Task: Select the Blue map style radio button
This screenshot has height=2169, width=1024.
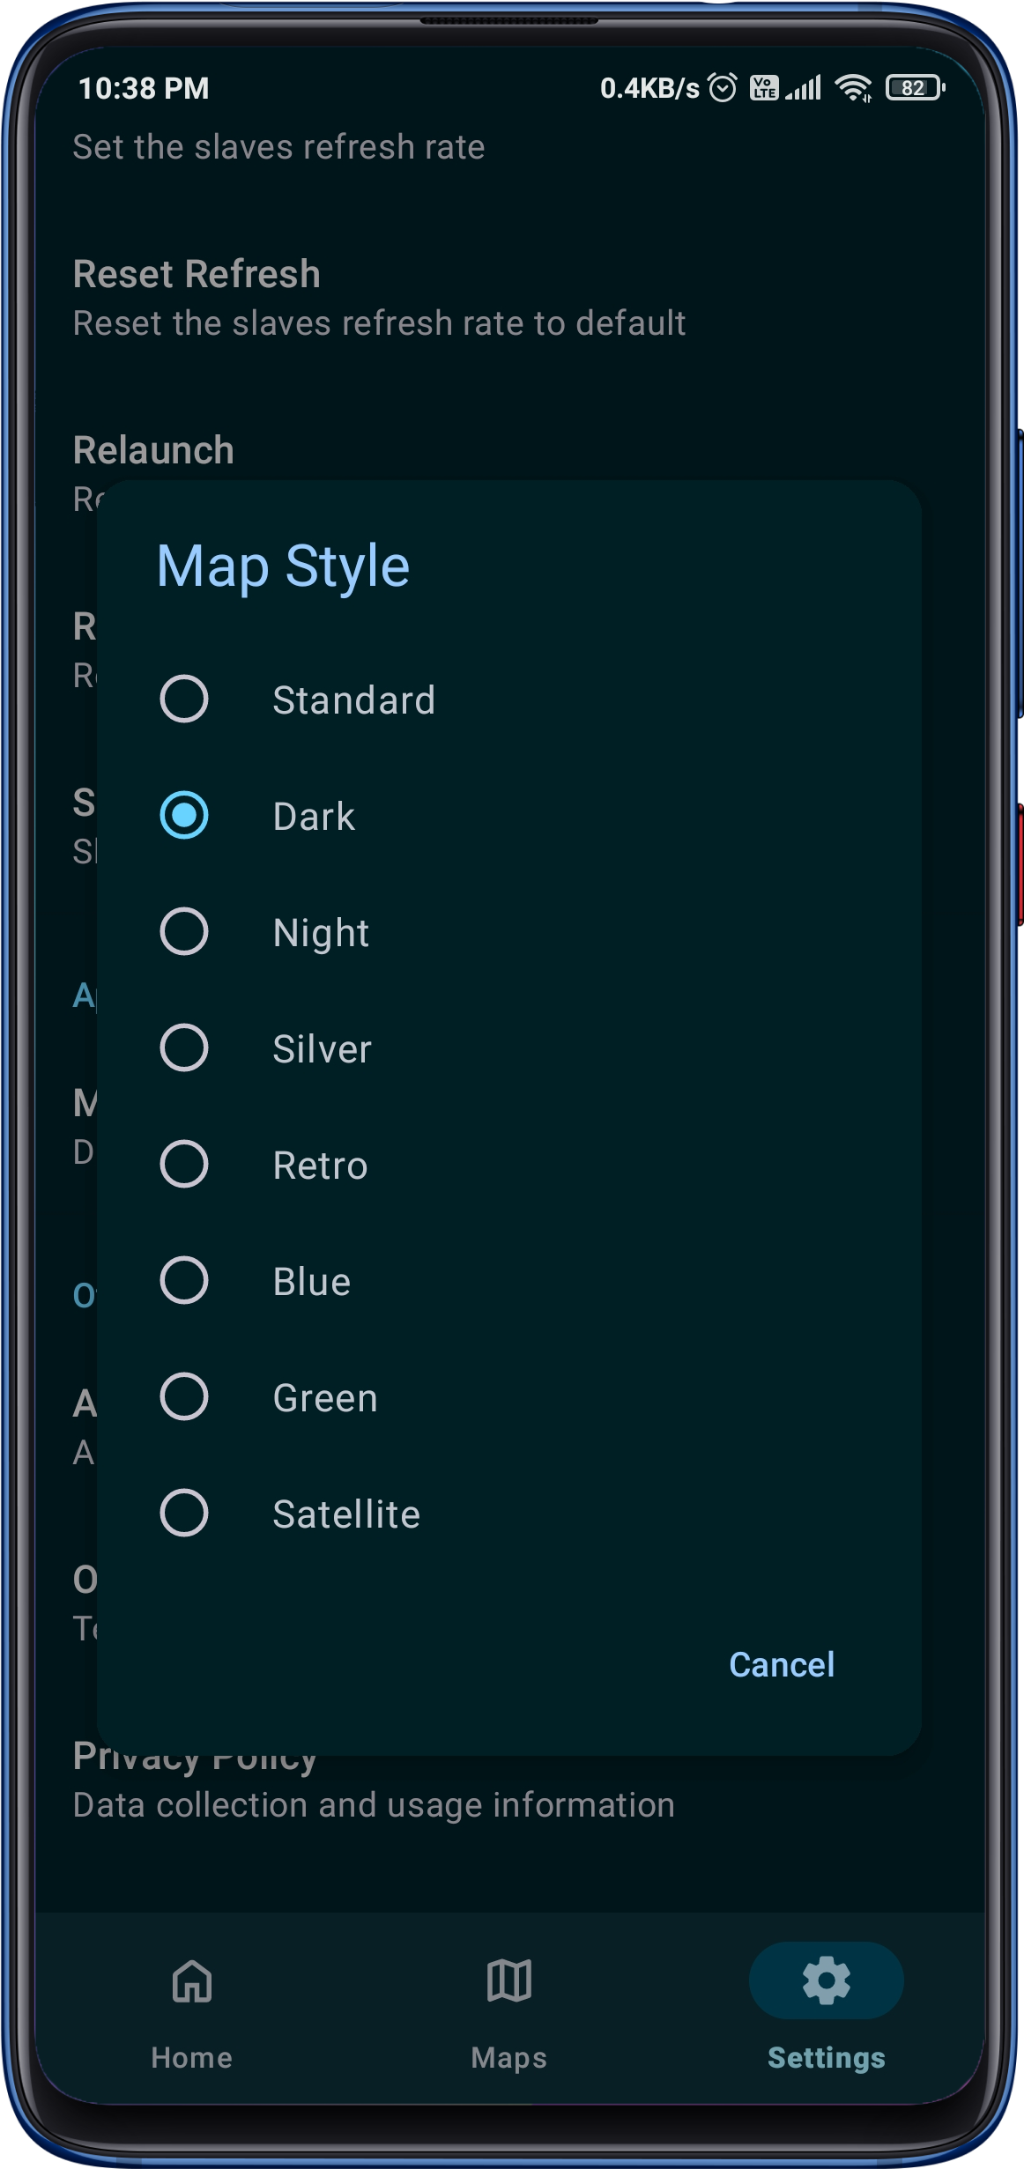Action: (184, 1281)
